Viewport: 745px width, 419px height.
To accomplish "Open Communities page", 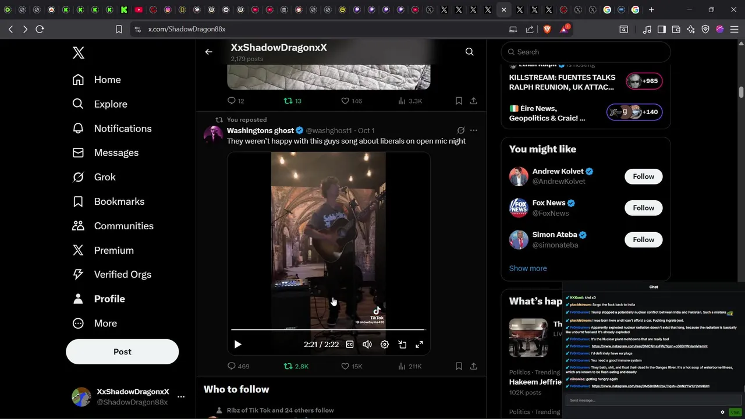I will coord(112,226).
